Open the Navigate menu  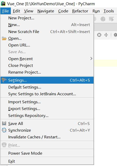[x=46, y=11]
